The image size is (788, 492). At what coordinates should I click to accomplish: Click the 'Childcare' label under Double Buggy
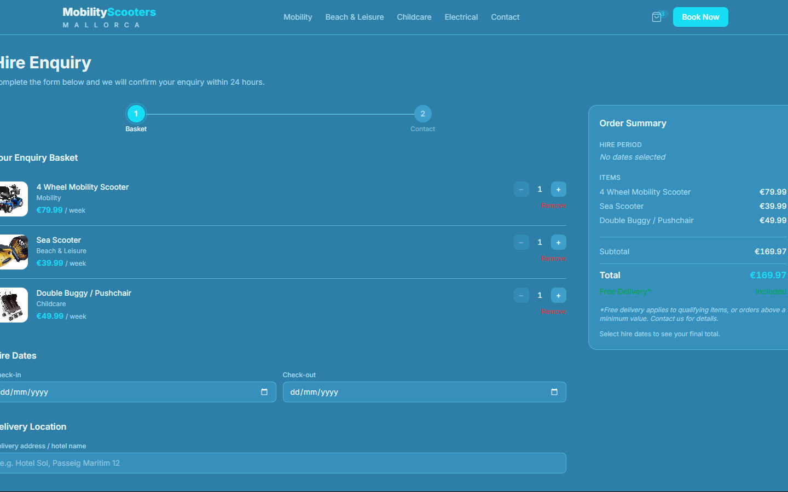[51, 304]
